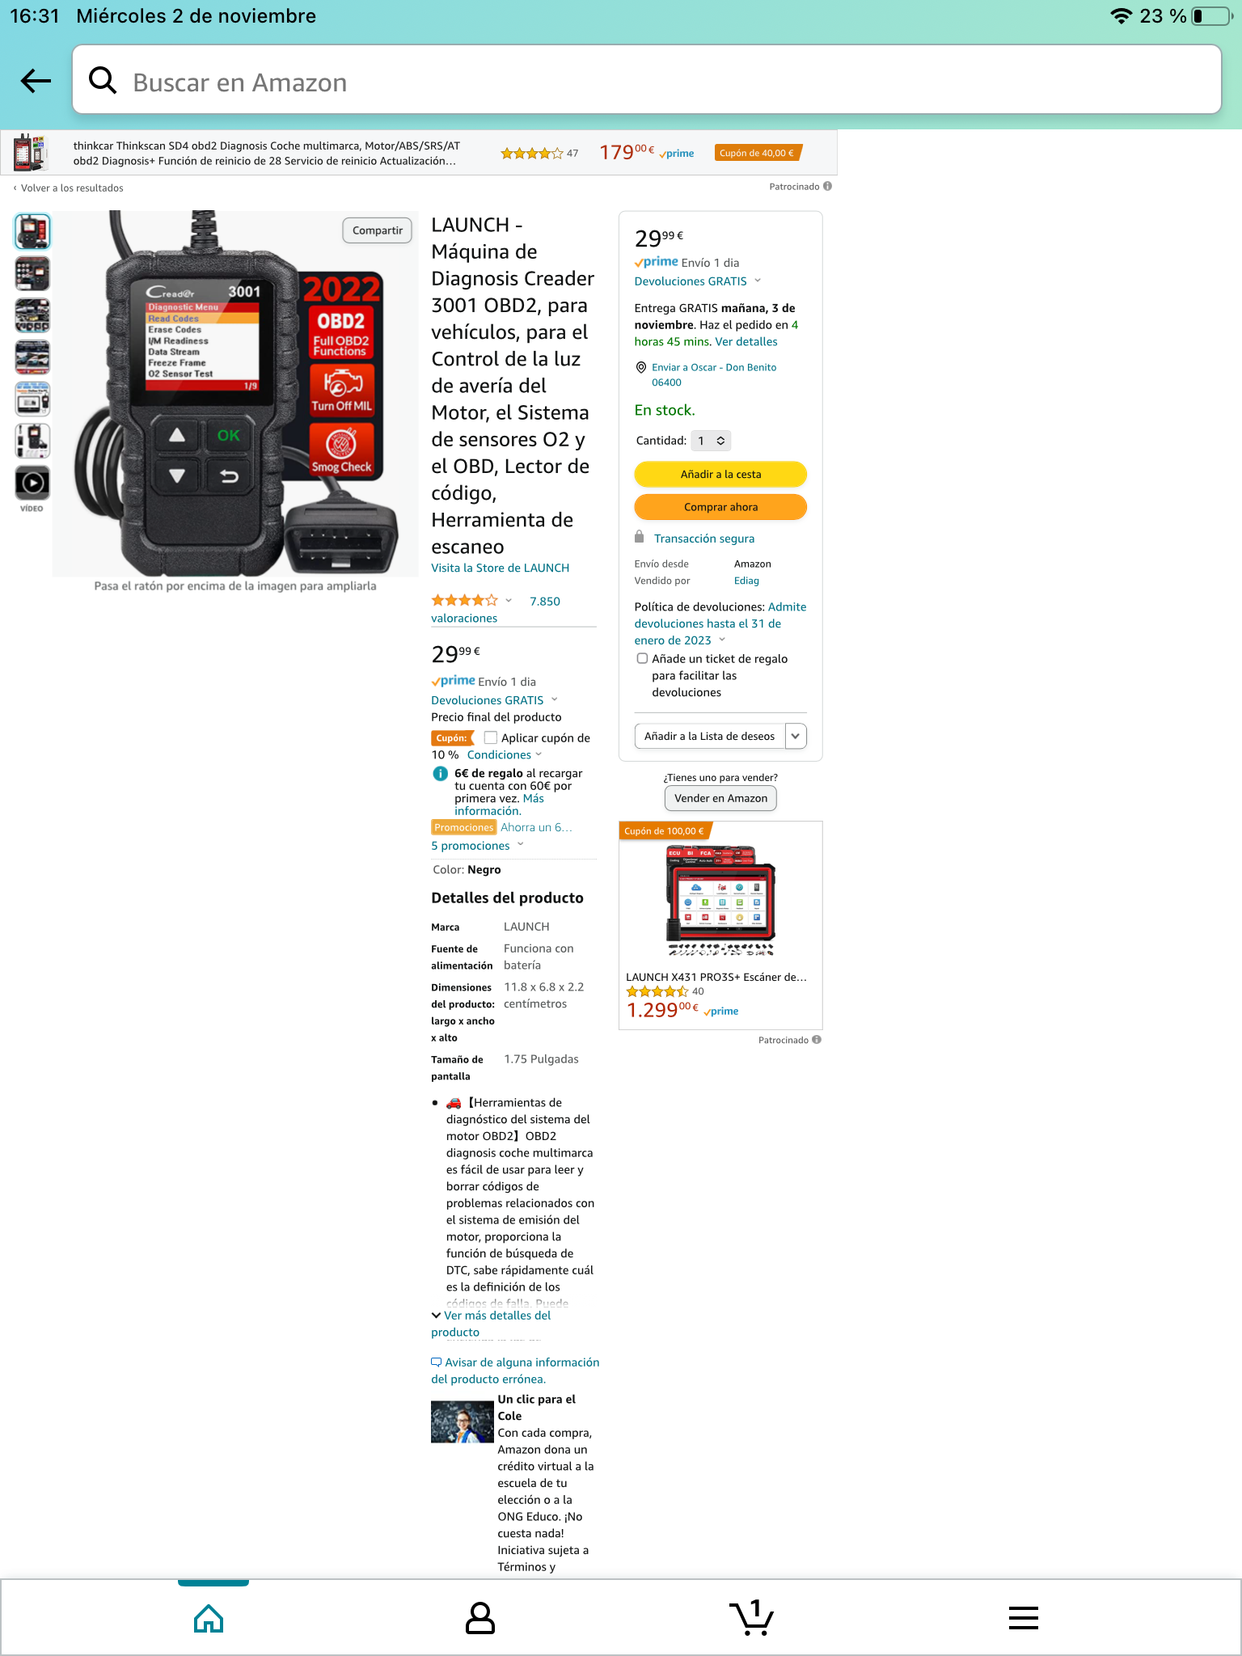Screen dimensions: 1242x1656
Task: Open the hamburger menu icon
Action: click(x=1023, y=1618)
